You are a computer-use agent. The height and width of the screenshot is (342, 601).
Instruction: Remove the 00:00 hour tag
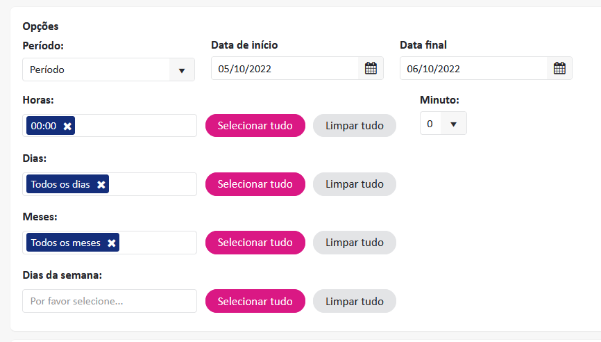coord(67,126)
